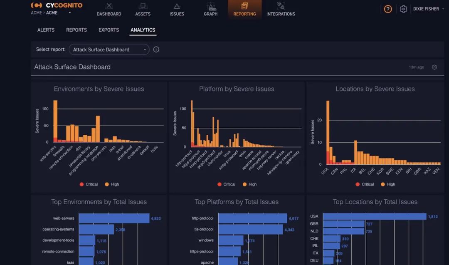Click the web-servers bar in Top Environments
Viewport: 449px width, 265px height.
114,218
